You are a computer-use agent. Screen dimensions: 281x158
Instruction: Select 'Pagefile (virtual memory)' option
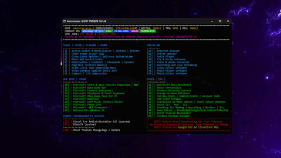coord(85,65)
